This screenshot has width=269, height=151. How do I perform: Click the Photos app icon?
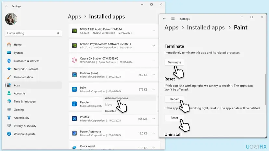pyautogui.click(x=74, y=119)
